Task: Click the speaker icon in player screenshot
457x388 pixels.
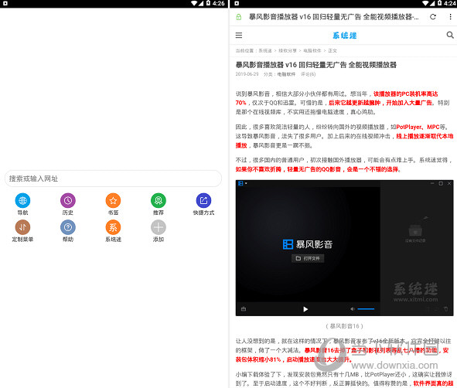Action: click(x=353, y=308)
